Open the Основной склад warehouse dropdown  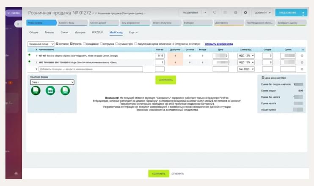coord(41,44)
